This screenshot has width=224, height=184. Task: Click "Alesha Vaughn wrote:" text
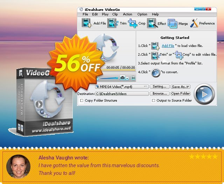(64, 158)
